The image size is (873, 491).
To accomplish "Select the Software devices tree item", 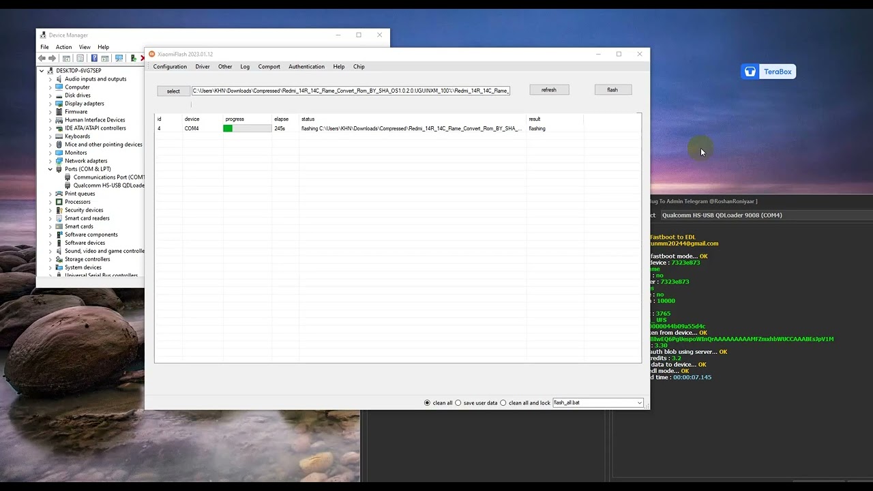I will click(x=85, y=243).
